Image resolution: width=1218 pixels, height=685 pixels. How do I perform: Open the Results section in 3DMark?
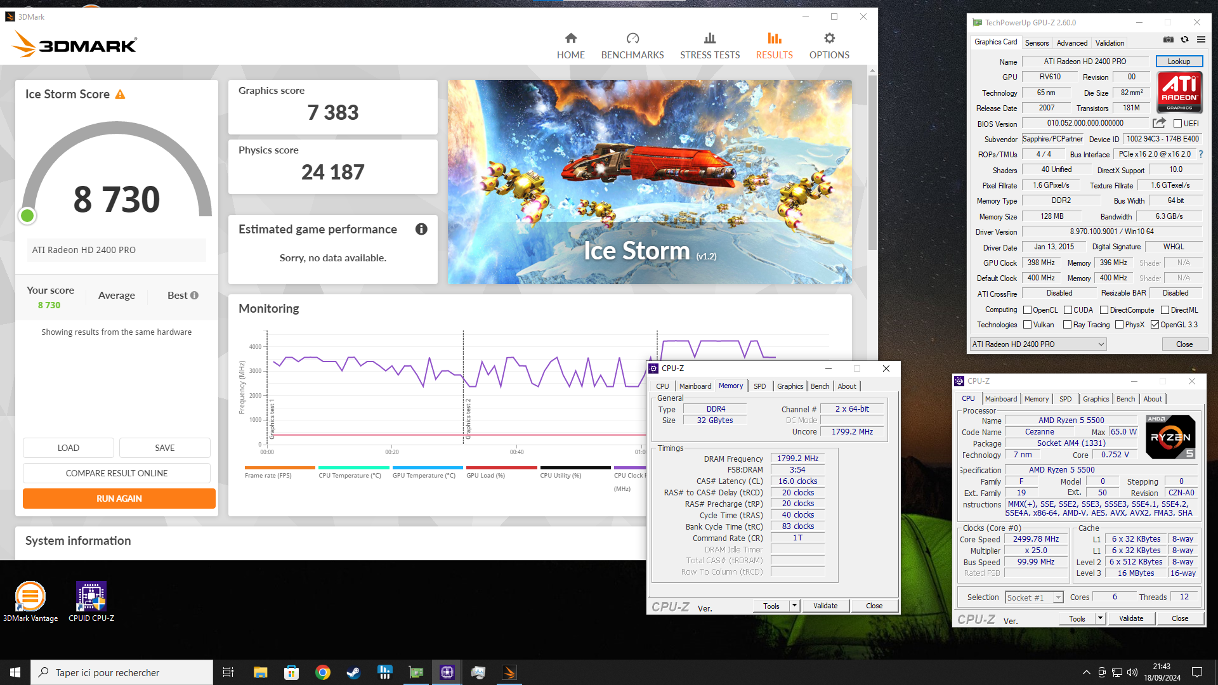tap(774, 46)
